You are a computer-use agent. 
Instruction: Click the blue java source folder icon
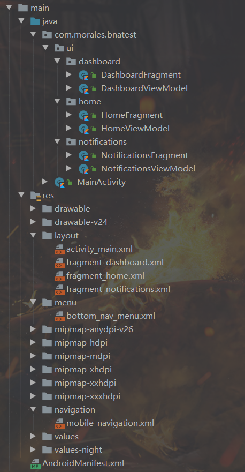35,21
